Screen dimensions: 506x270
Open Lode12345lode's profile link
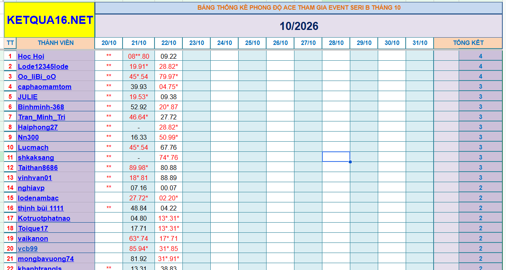(43, 66)
